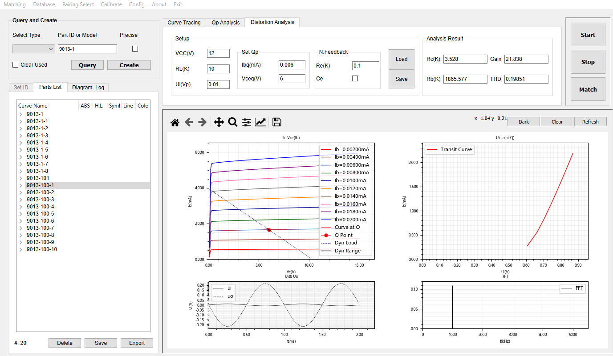
Task: Switch to the Qp Analysis tab
Action: click(x=225, y=23)
